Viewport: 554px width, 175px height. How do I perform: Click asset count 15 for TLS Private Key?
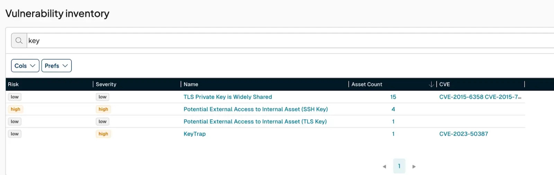pyautogui.click(x=393, y=97)
